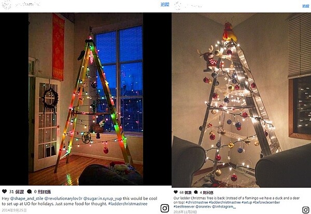Open the @shape_and_stile mention

pyautogui.click(x=26, y=198)
